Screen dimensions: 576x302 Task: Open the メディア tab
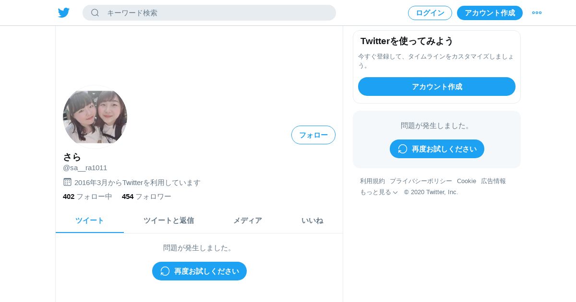(248, 221)
